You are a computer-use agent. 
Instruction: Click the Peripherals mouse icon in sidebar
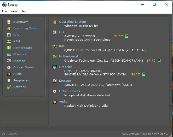9,81
